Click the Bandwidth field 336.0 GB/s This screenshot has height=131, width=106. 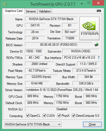[86, 83]
